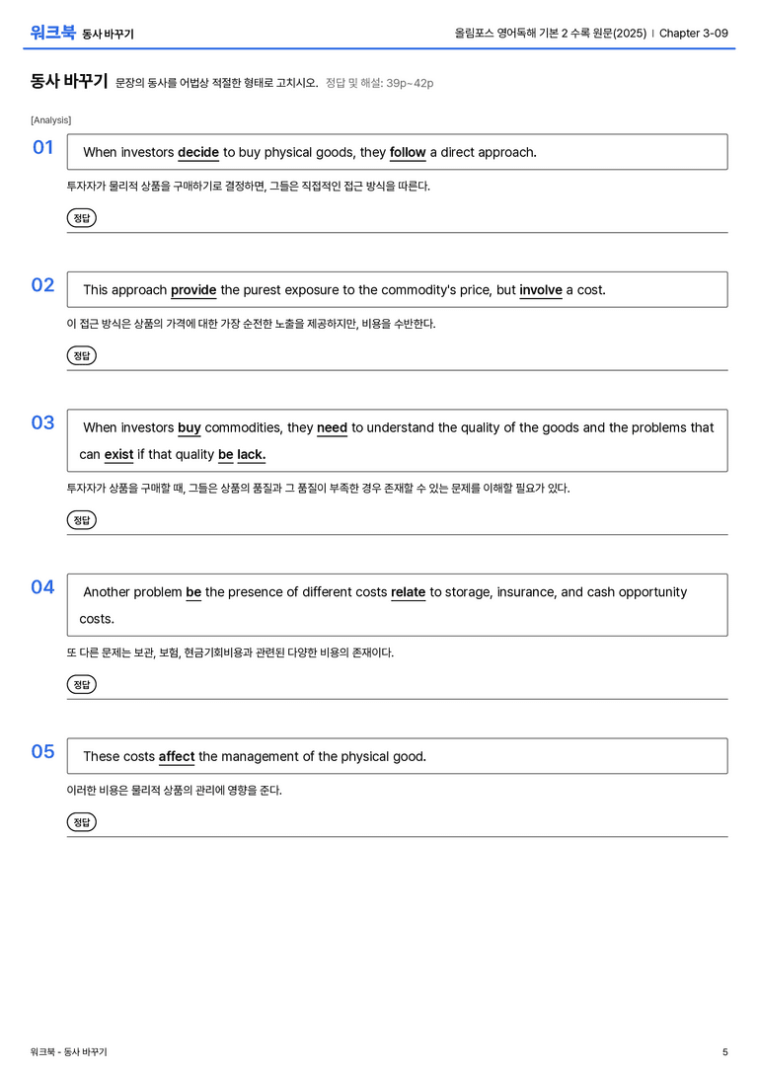Click the underlined verb 'affect' in sentence 05

tap(177, 757)
